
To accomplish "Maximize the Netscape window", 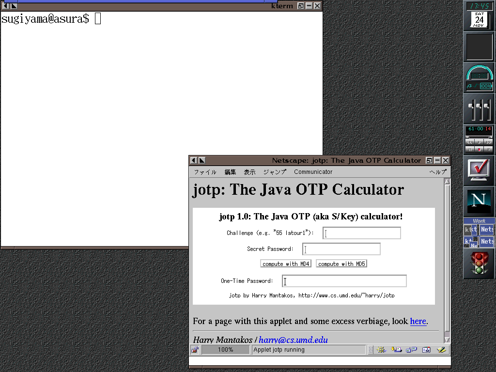I will tap(429, 160).
